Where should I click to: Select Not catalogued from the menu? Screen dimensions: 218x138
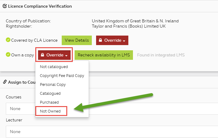[54, 67]
